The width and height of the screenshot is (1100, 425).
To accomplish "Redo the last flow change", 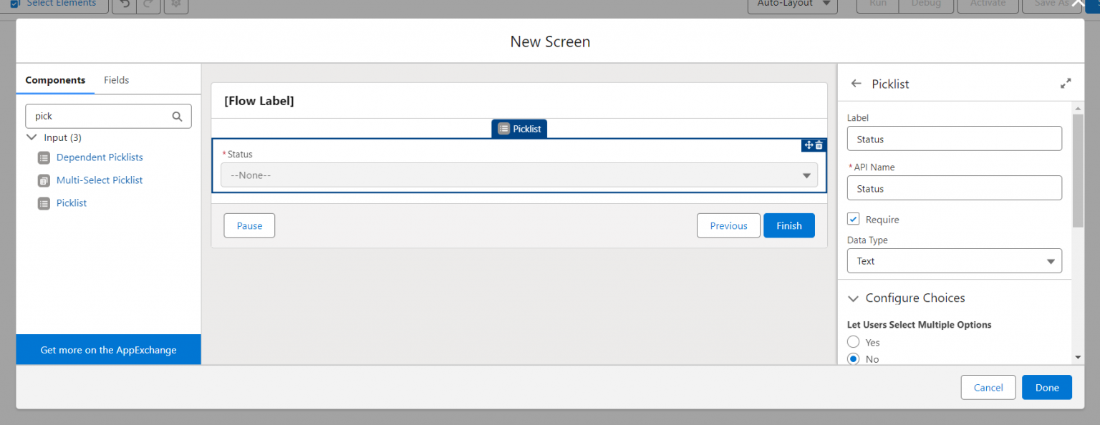I will point(148,4).
